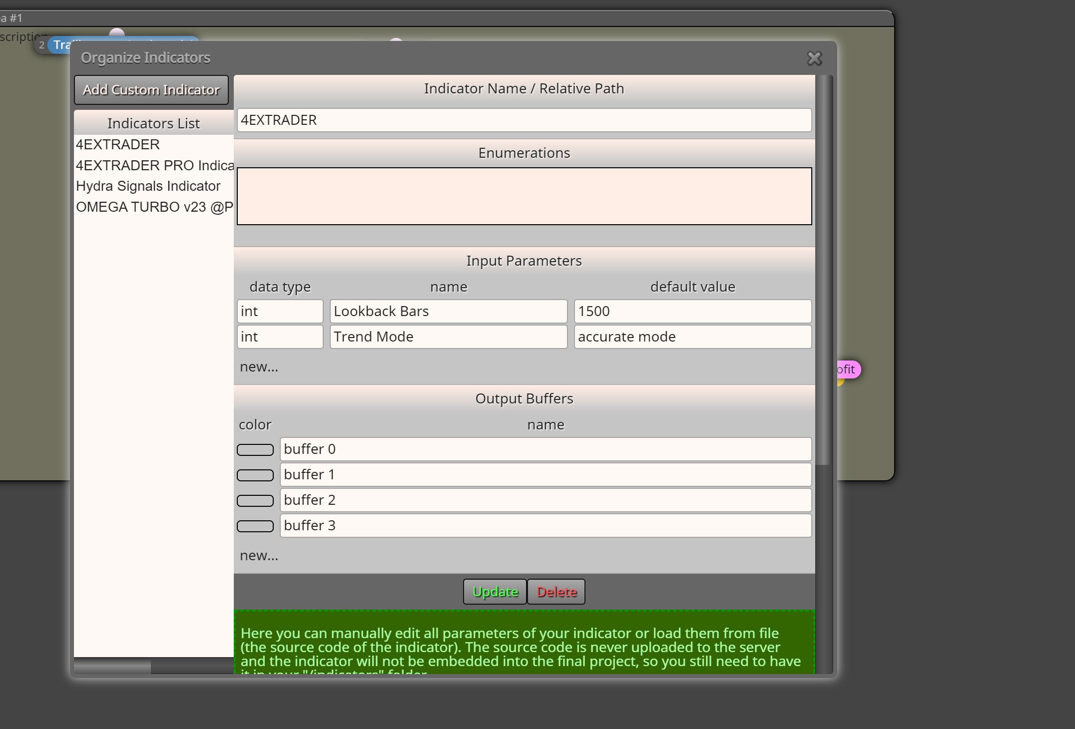1075x729 pixels.
Task: Edit the Lookback Bars name field
Action: (449, 312)
